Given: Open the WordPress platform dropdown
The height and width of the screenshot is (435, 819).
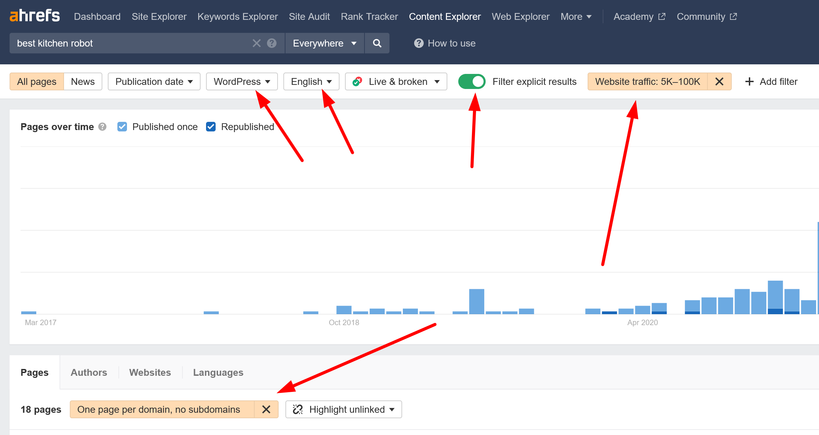Looking at the screenshot, I should [242, 81].
